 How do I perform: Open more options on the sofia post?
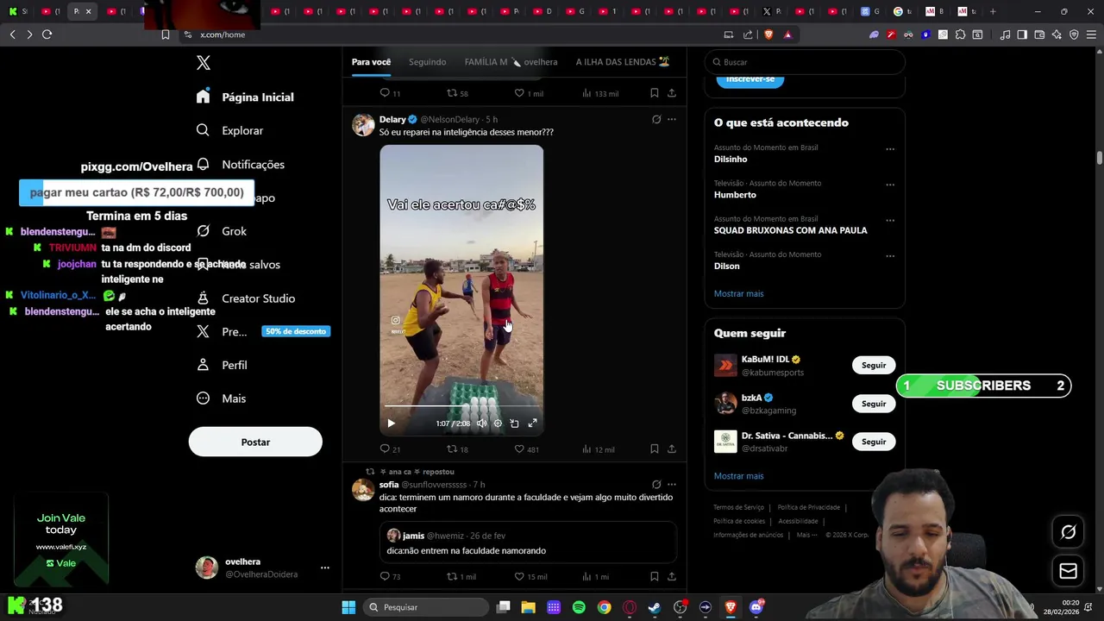pyautogui.click(x=672, y=485)
